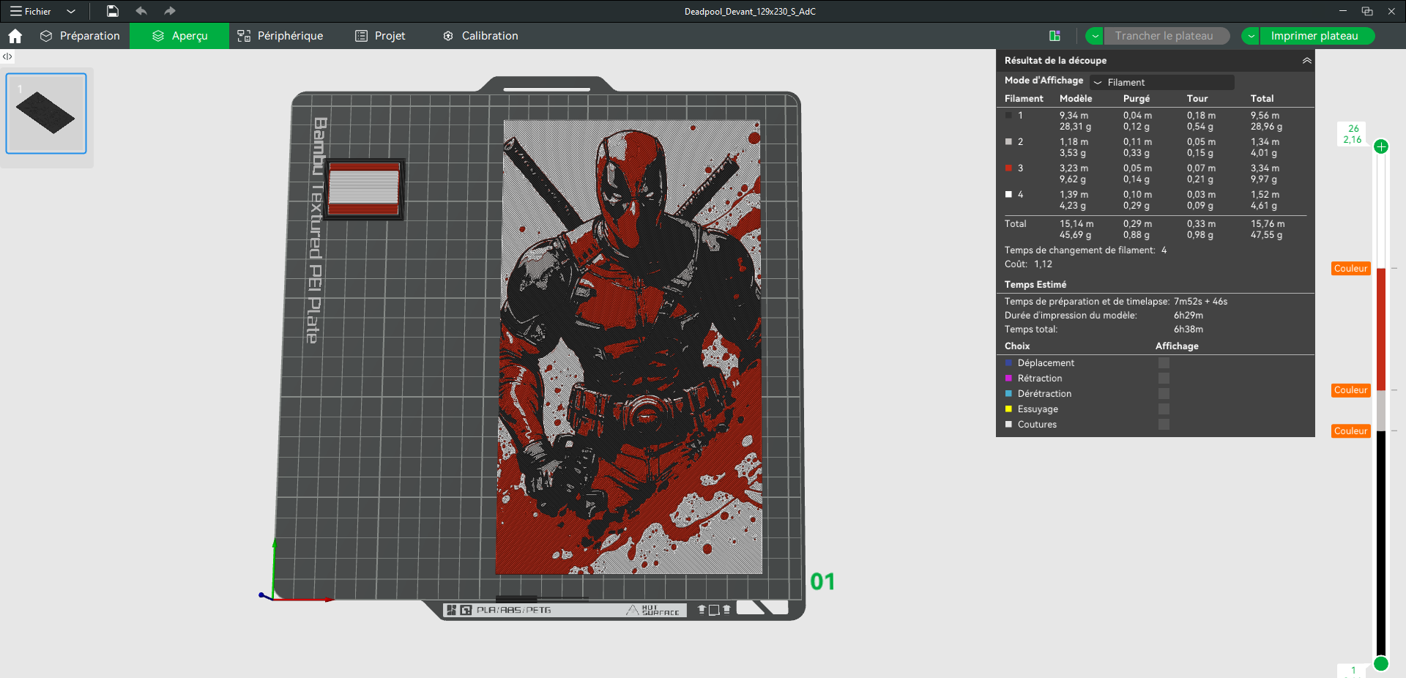Click the "Temps de changement de filament:" text
1406x678 pixels.
[1079, 250]
